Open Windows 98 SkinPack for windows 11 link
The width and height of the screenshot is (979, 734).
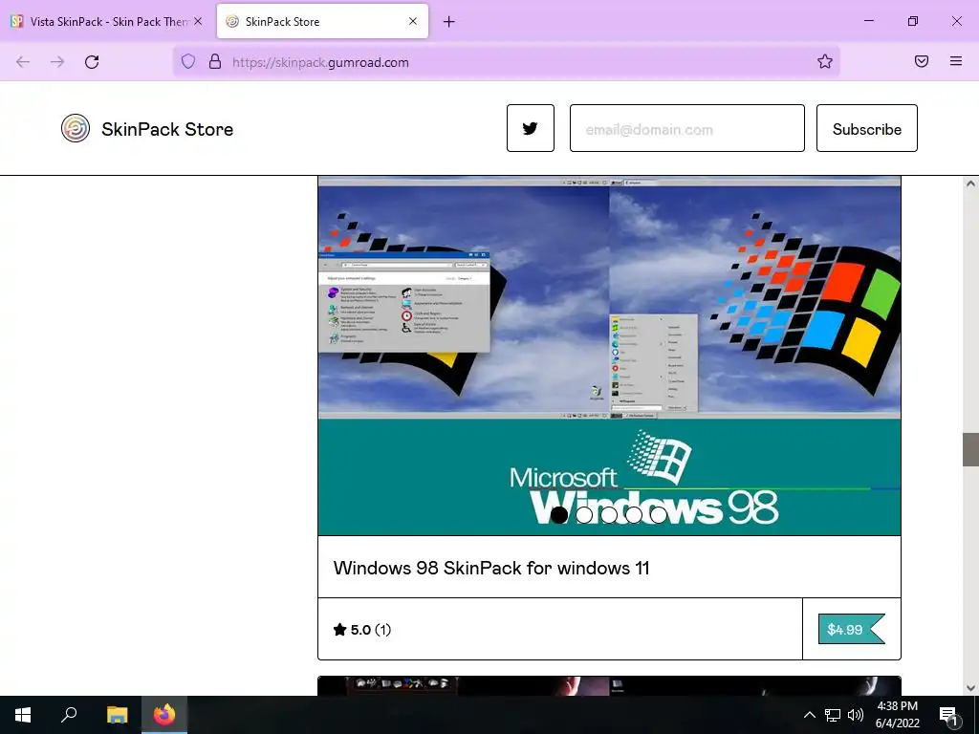pos(491,568)
